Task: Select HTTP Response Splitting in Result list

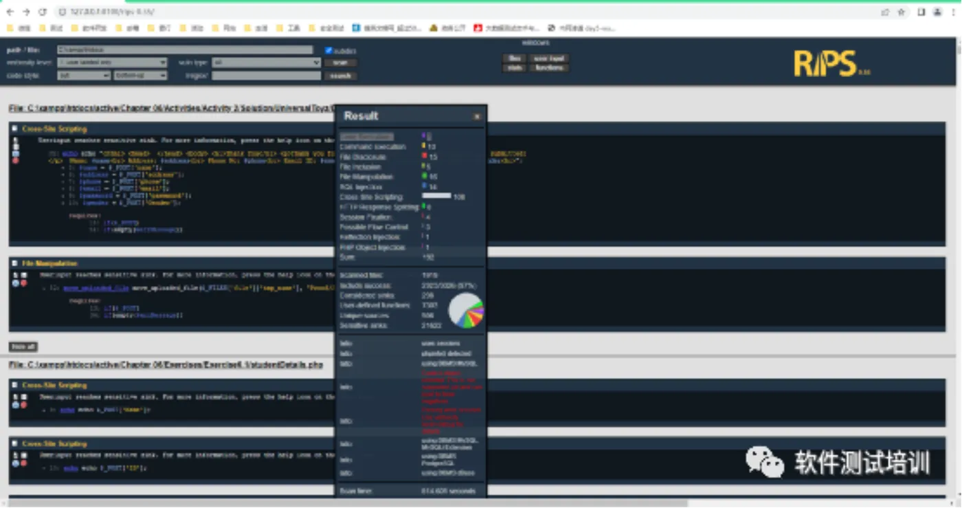Action: pyautogui.click(x=379, y=206)
